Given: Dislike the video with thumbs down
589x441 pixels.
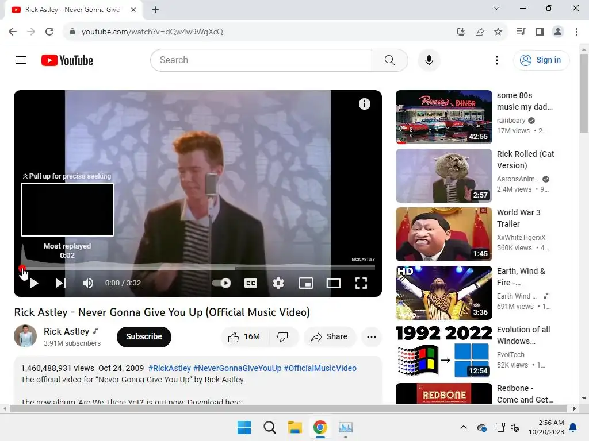Looking at the screenshot, I should tap(283, 336).
